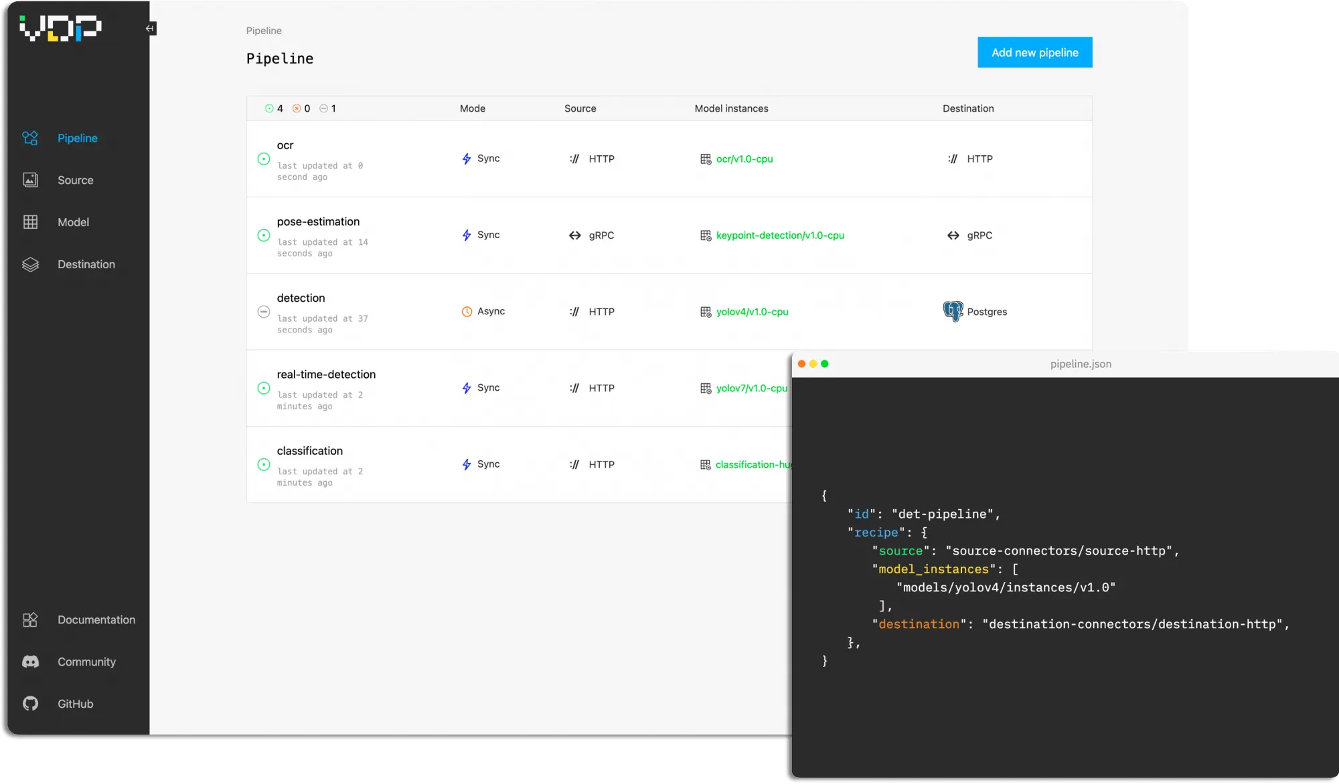Filter by the green active count 4
This screenshot has width=1339, height=784.
point(274,108)
